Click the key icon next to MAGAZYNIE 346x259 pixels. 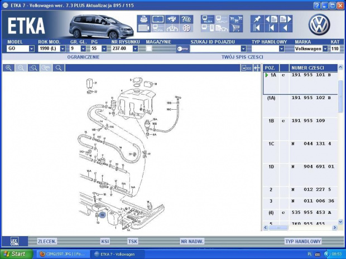point(183,48)
